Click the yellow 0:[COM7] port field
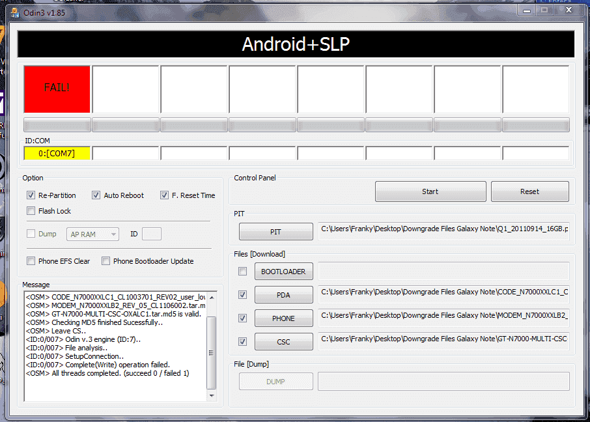 click(x=57, y=154)
